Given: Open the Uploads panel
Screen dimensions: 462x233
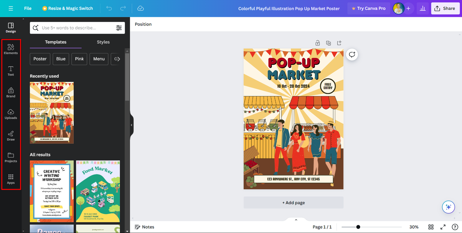Looking at the screenshot, I should 11,114.
